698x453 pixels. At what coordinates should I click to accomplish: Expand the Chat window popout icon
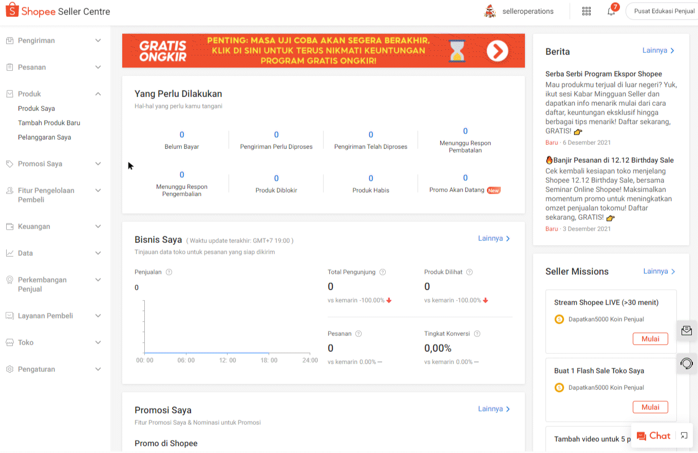684,436
